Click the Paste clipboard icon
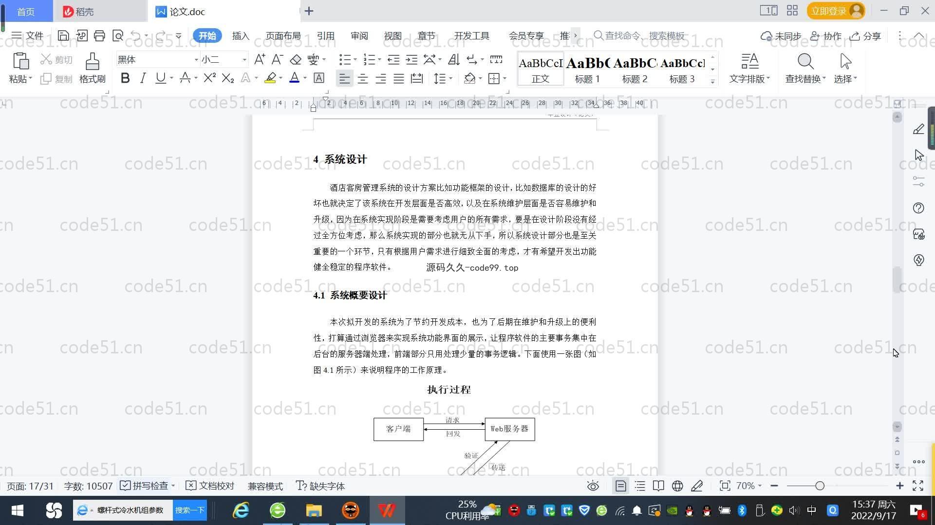This screenshot has width=935, height=525. click(20, 62)
